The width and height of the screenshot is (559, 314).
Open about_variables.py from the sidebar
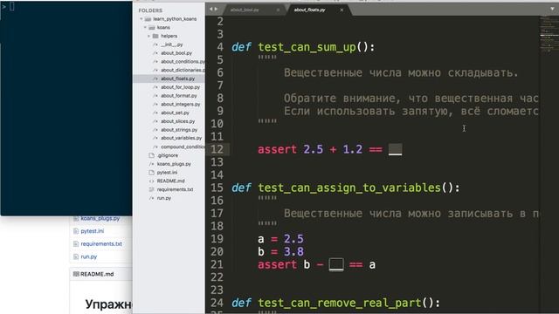[181, 138]
